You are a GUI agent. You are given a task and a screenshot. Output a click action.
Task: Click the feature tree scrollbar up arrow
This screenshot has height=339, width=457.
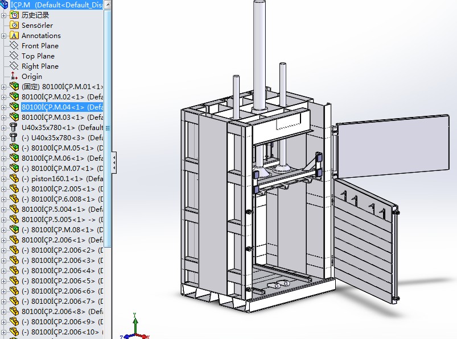pyautogui.click(x=108, y=5)
